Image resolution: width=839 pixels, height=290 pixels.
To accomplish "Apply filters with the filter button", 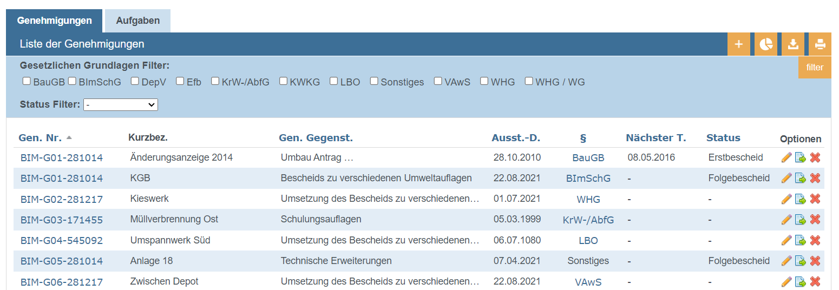I will coord(815,68).
